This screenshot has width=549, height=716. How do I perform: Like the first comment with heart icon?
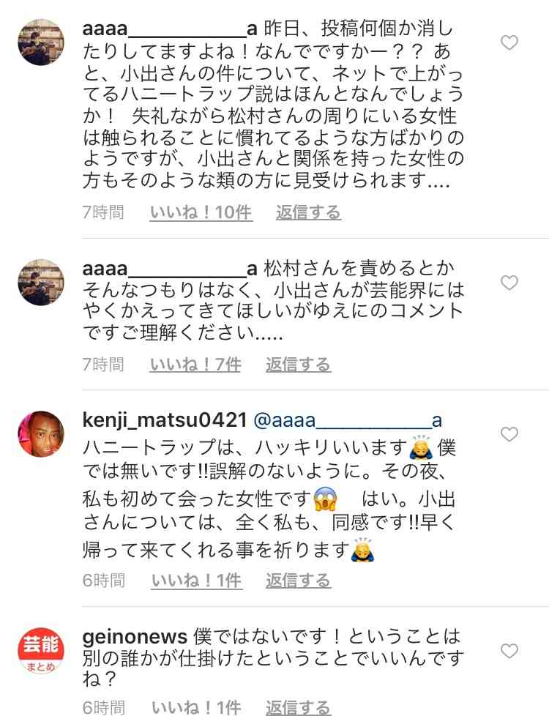pyautogui.click(x=509, y=42)
